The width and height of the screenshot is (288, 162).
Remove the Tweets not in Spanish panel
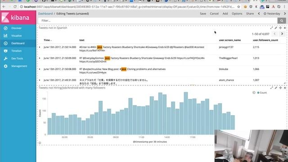[x=285, y=28]
